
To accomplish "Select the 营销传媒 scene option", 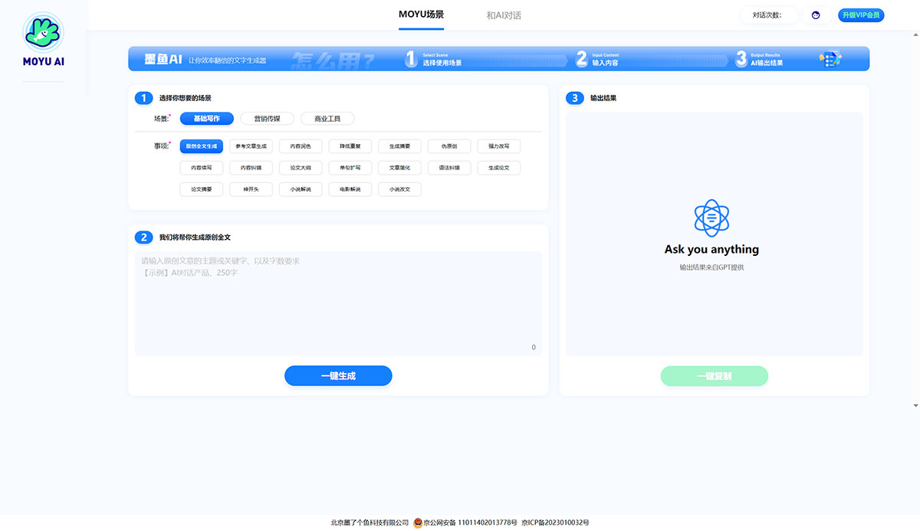I will click(267, 119).
